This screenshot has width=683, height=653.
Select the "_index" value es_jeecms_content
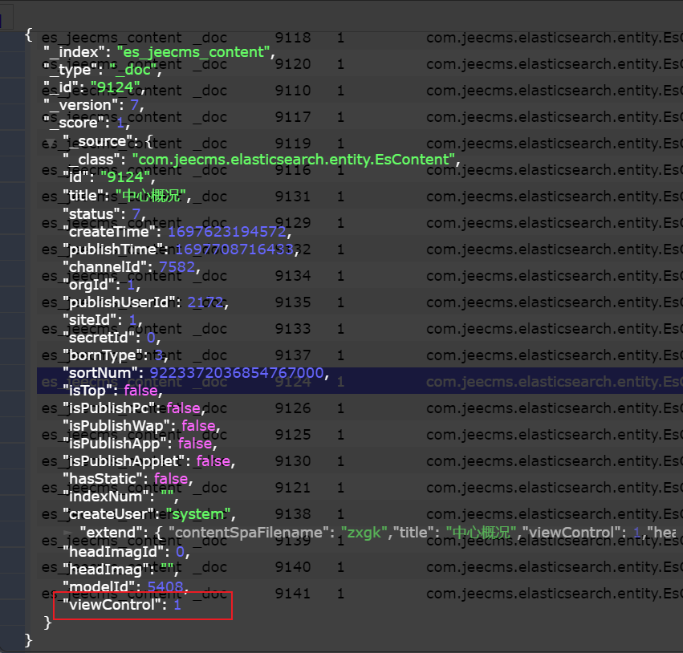click(x=193, y=52)
